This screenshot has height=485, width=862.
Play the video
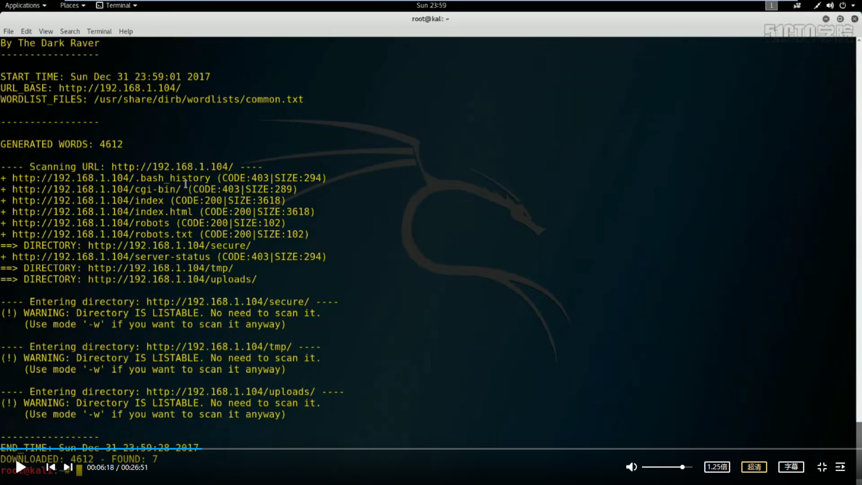[x=21, y=467]
